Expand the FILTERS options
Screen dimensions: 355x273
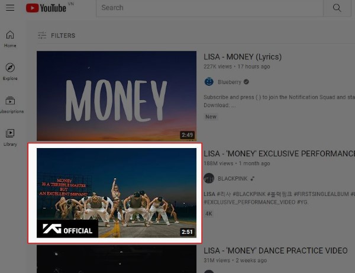pos(56,36)
